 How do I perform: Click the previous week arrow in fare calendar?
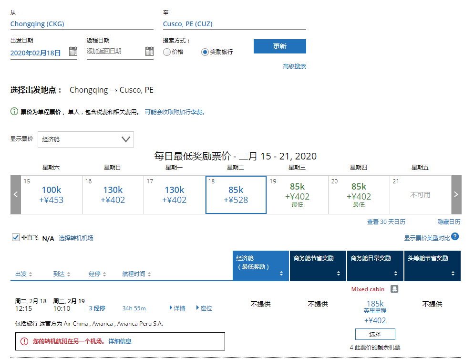tap(16, 195)
